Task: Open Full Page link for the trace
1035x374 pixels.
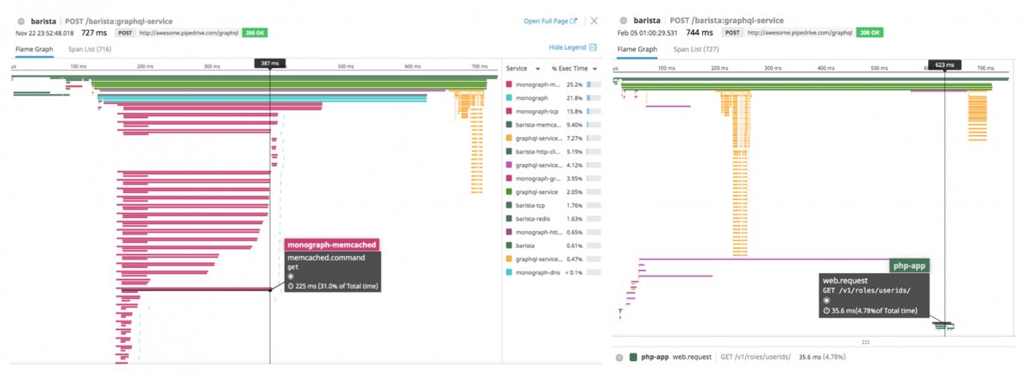Action: coord(546,20)
